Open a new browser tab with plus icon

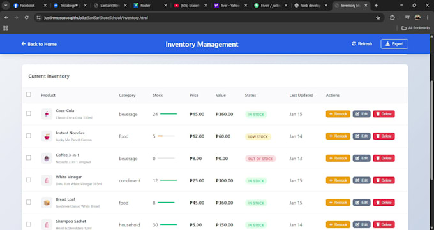click(x=376, y=6)
